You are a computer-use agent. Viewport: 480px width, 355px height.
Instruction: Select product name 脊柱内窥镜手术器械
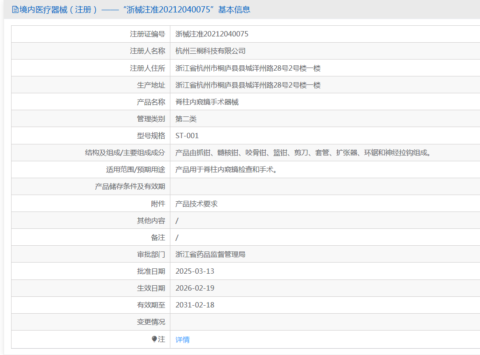207,102
